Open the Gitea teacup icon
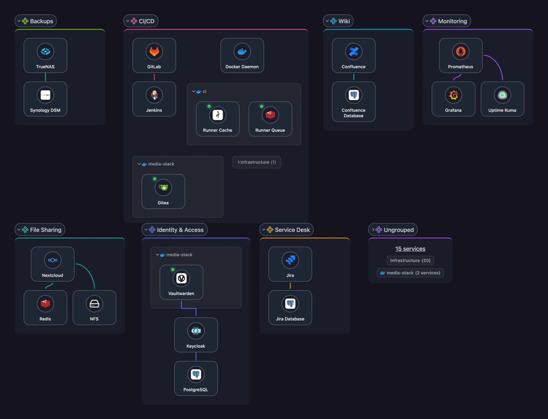 pyautogui.click(x=163, y=188)
